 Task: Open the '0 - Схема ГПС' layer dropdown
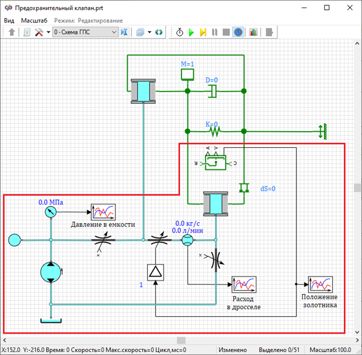click(85, 32)
